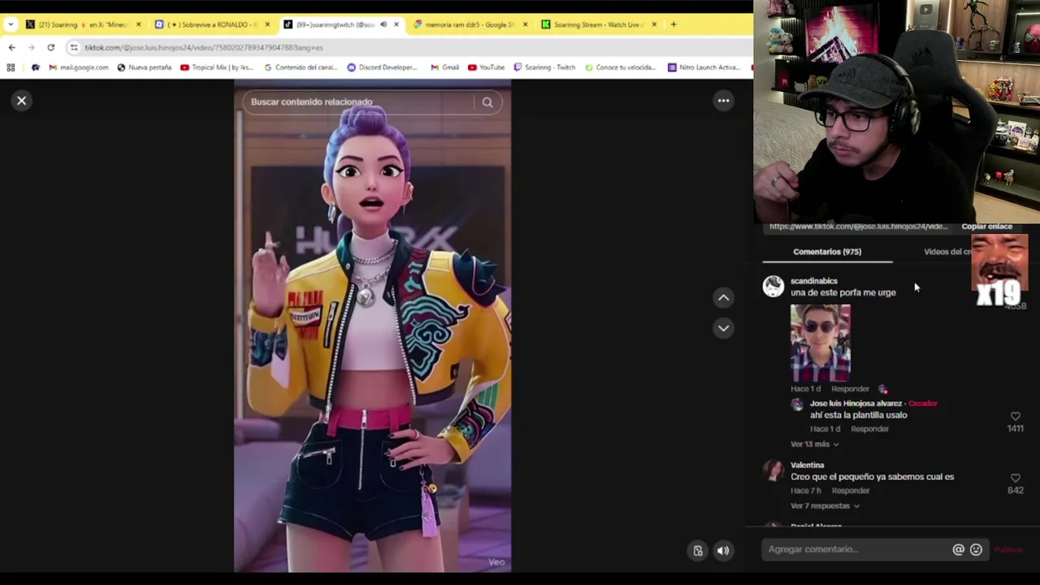Click the Valentina username
This screenshot has width=1040, height=585.
(x=807, y=466)
